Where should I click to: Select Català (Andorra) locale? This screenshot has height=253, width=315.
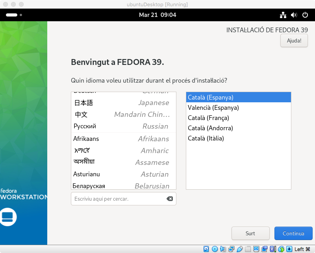pyautogui.click(x=239, y=128)
